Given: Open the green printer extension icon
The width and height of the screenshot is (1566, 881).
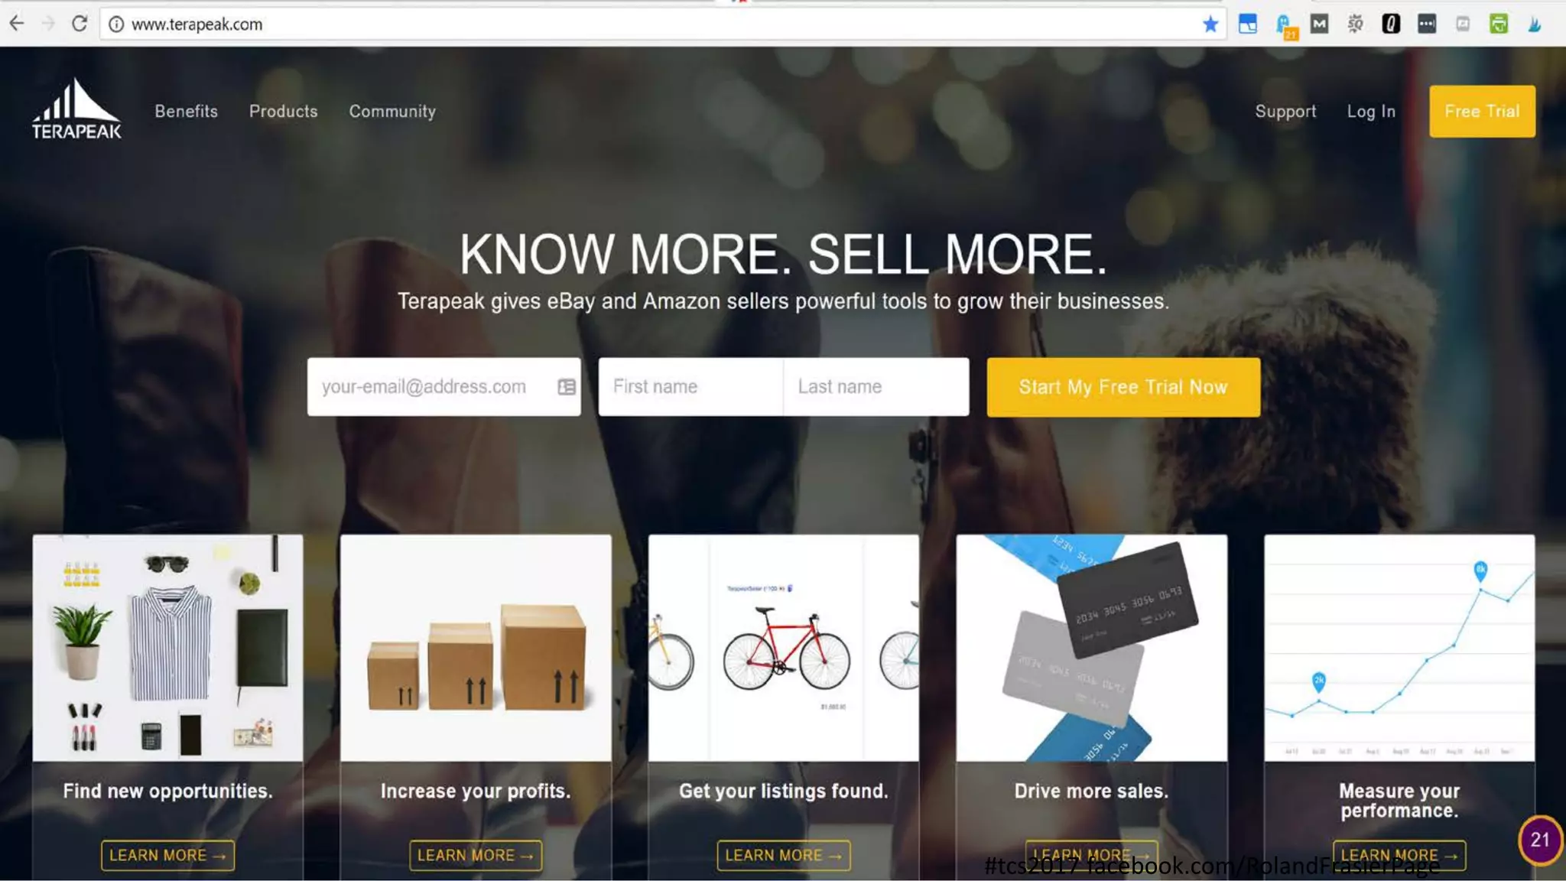Looking at the screenshot, I should point(1498,24).
